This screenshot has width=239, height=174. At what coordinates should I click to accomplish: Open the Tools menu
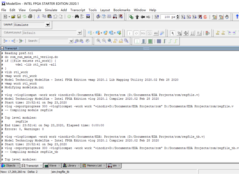point(92,10)
